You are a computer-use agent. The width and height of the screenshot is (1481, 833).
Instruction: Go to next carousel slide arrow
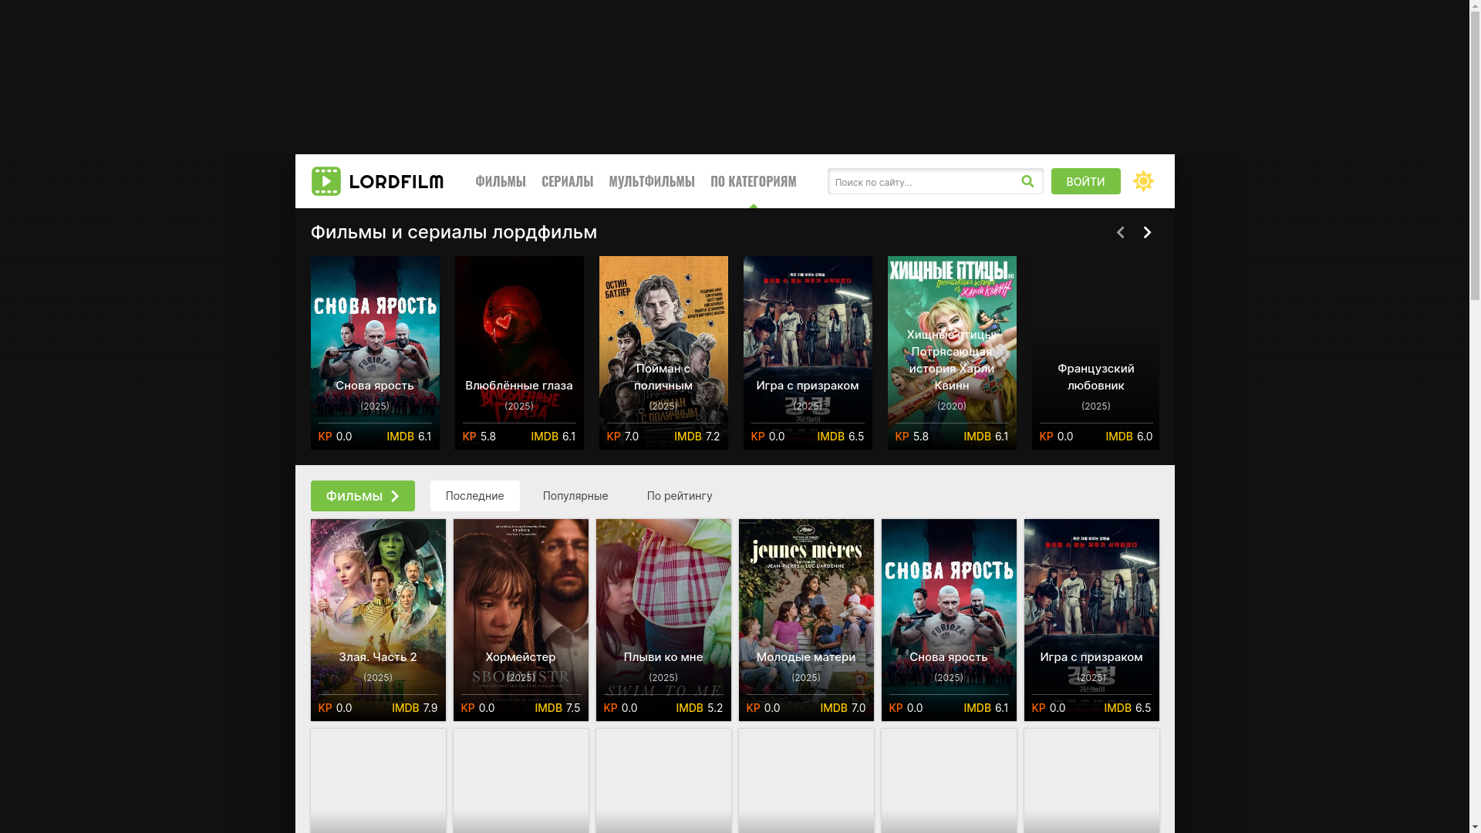[x=1147, y=232]
